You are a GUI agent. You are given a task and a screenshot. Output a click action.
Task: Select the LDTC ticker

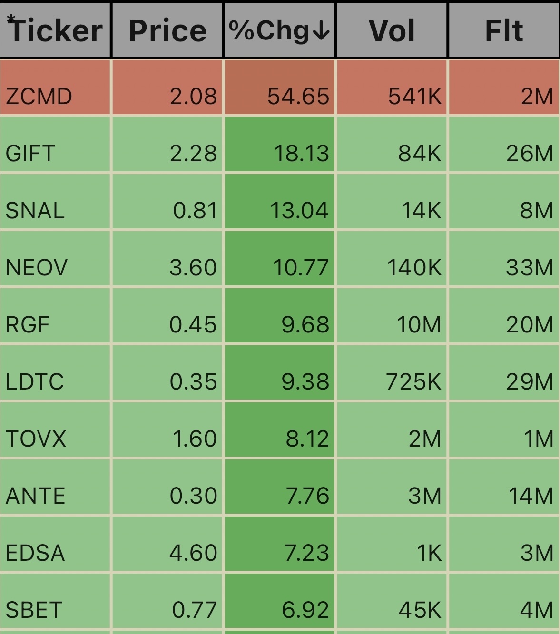(35, 382)
